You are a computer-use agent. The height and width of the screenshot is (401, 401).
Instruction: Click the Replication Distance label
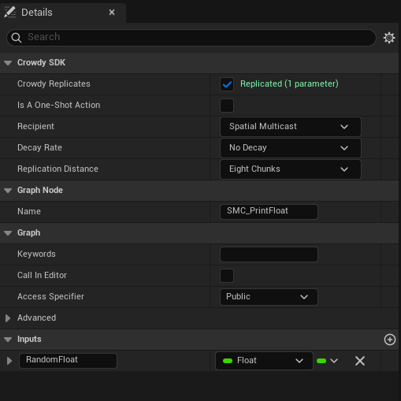point(58,169)
